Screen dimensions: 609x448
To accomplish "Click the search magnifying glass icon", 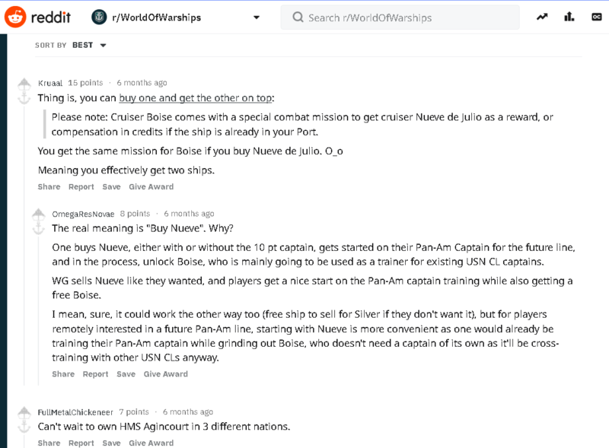I will 297,17.
